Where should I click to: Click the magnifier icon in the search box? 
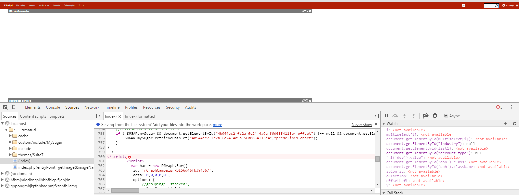[x=496, y=6]
